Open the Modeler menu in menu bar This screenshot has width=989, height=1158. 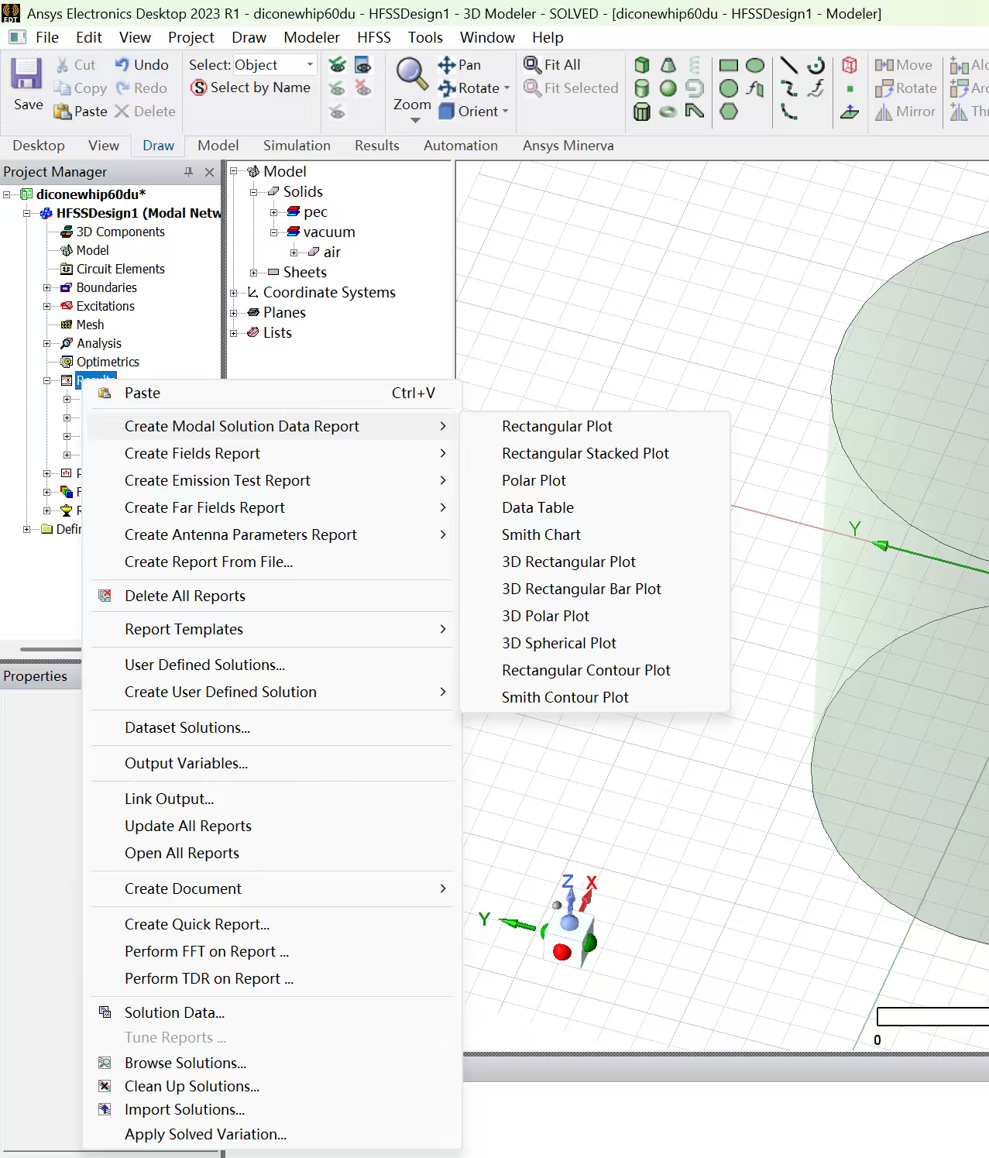click(x=311, y=37)
